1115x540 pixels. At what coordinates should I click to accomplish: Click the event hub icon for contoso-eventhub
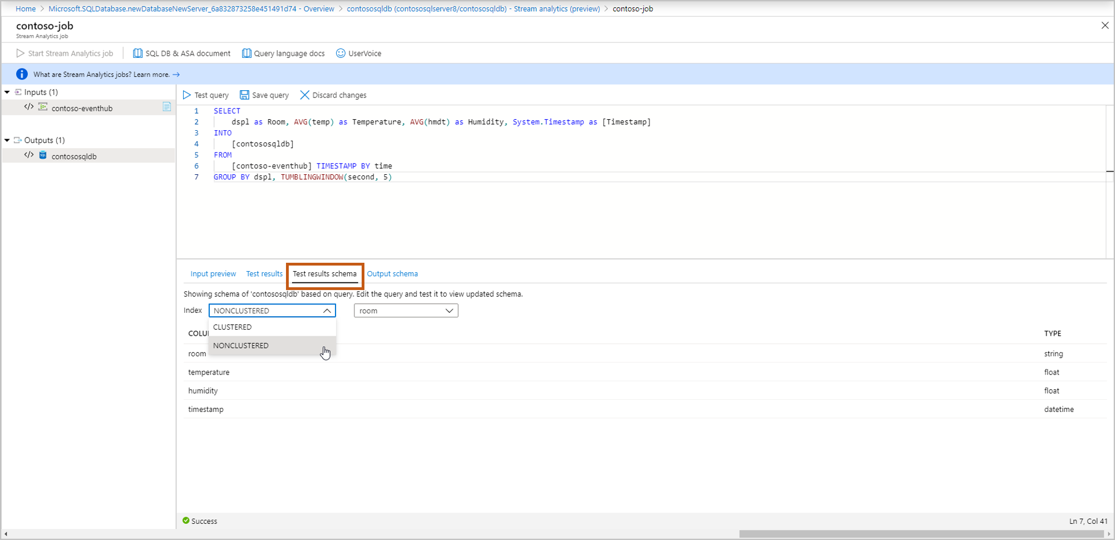tap(43, 107)
